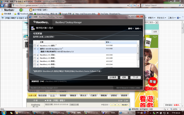
Task: Uncheck the checked BlackBerry 5.0 for 9000 row
Action: coord(34,49)
